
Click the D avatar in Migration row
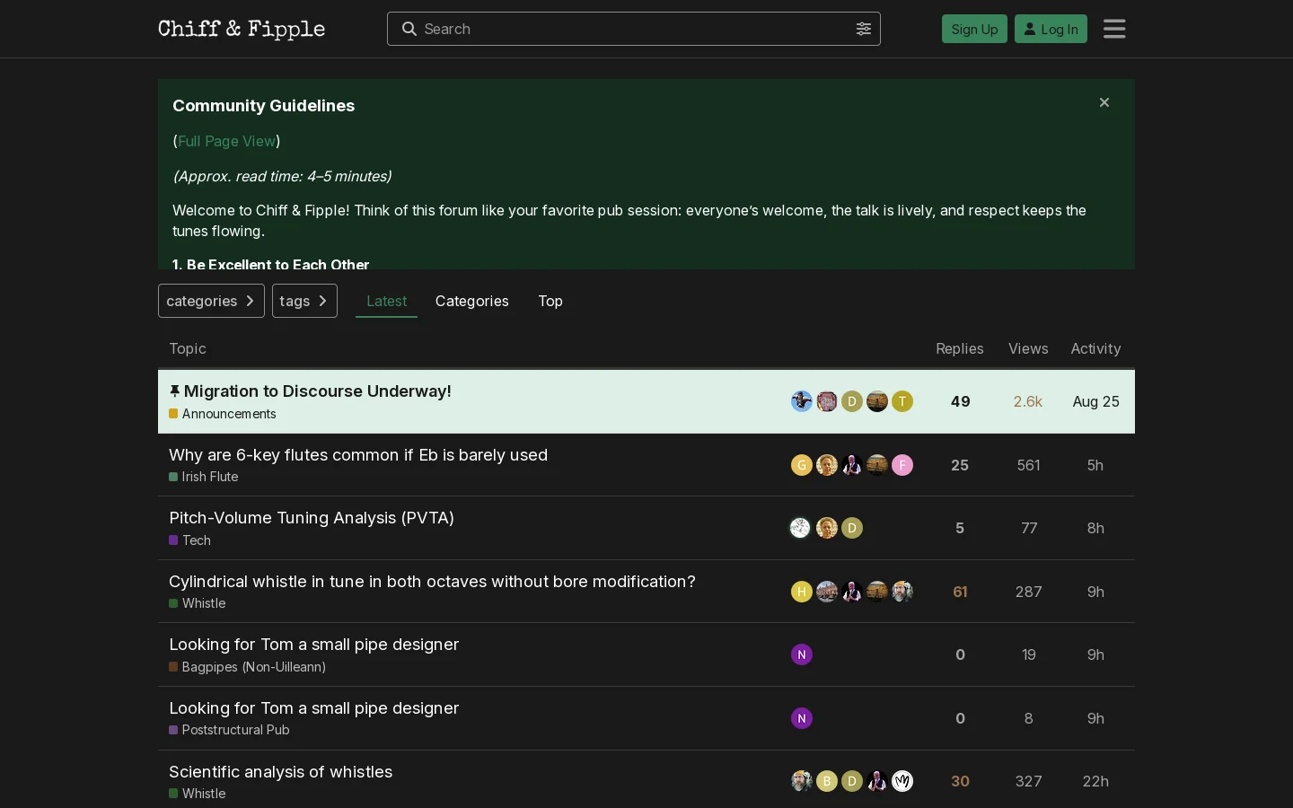pyautogui.click(x=852, y=401)
